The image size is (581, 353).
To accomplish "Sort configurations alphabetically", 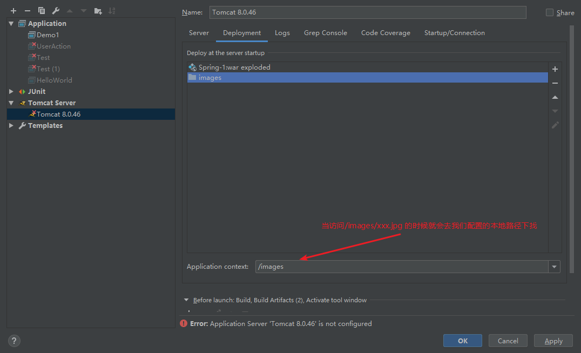I will click(x=112, y=11).
